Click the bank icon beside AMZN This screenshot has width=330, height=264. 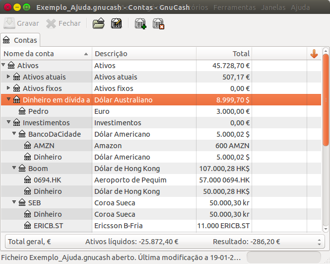pyautogui.click(x=28, y=145)
